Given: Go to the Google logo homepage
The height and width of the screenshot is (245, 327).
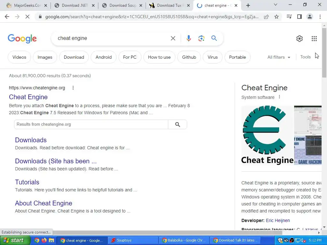Looking at the screenshot, I should (22, 39).
